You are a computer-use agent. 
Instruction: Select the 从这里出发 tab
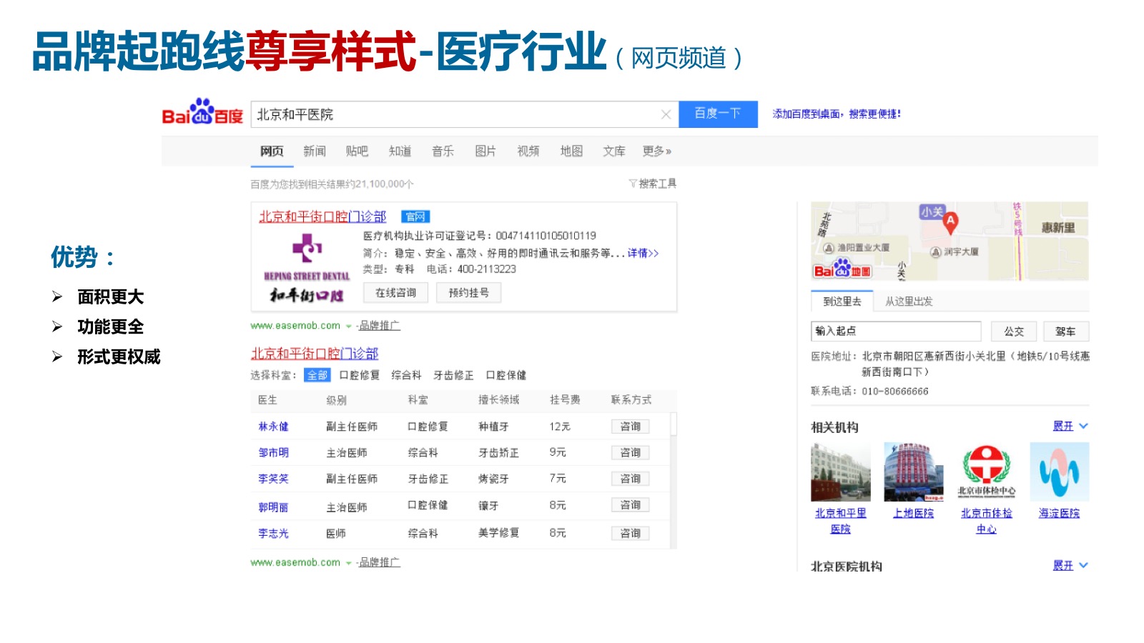click(909, 301)
